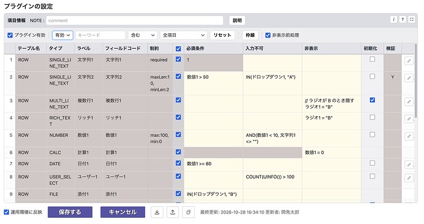
Task: Uncheck the enable checkbox for row 添付1
Action: (x=178, y=193)
